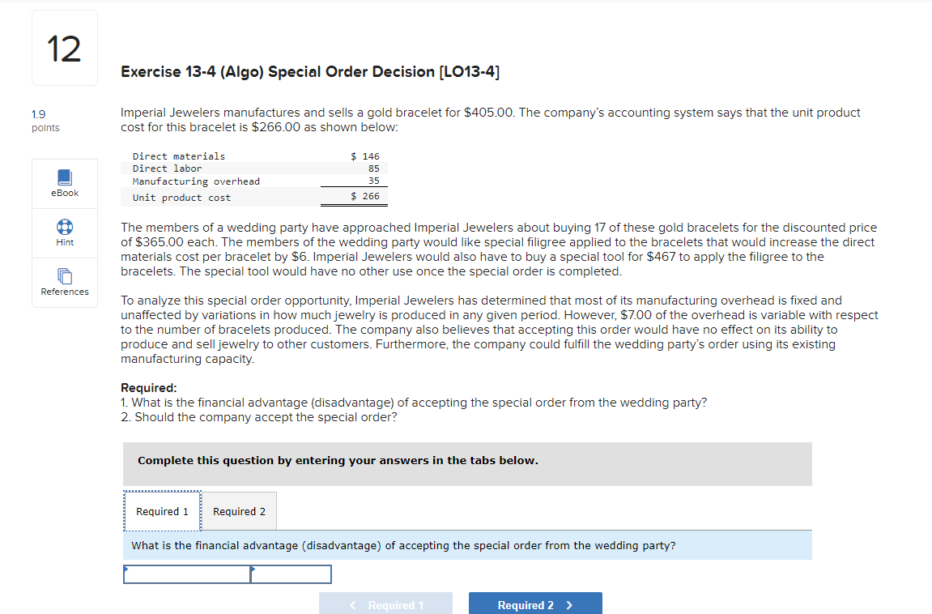Click the disabled Required 1 back button
Viewport: 932px width, 614px height.
385,604
